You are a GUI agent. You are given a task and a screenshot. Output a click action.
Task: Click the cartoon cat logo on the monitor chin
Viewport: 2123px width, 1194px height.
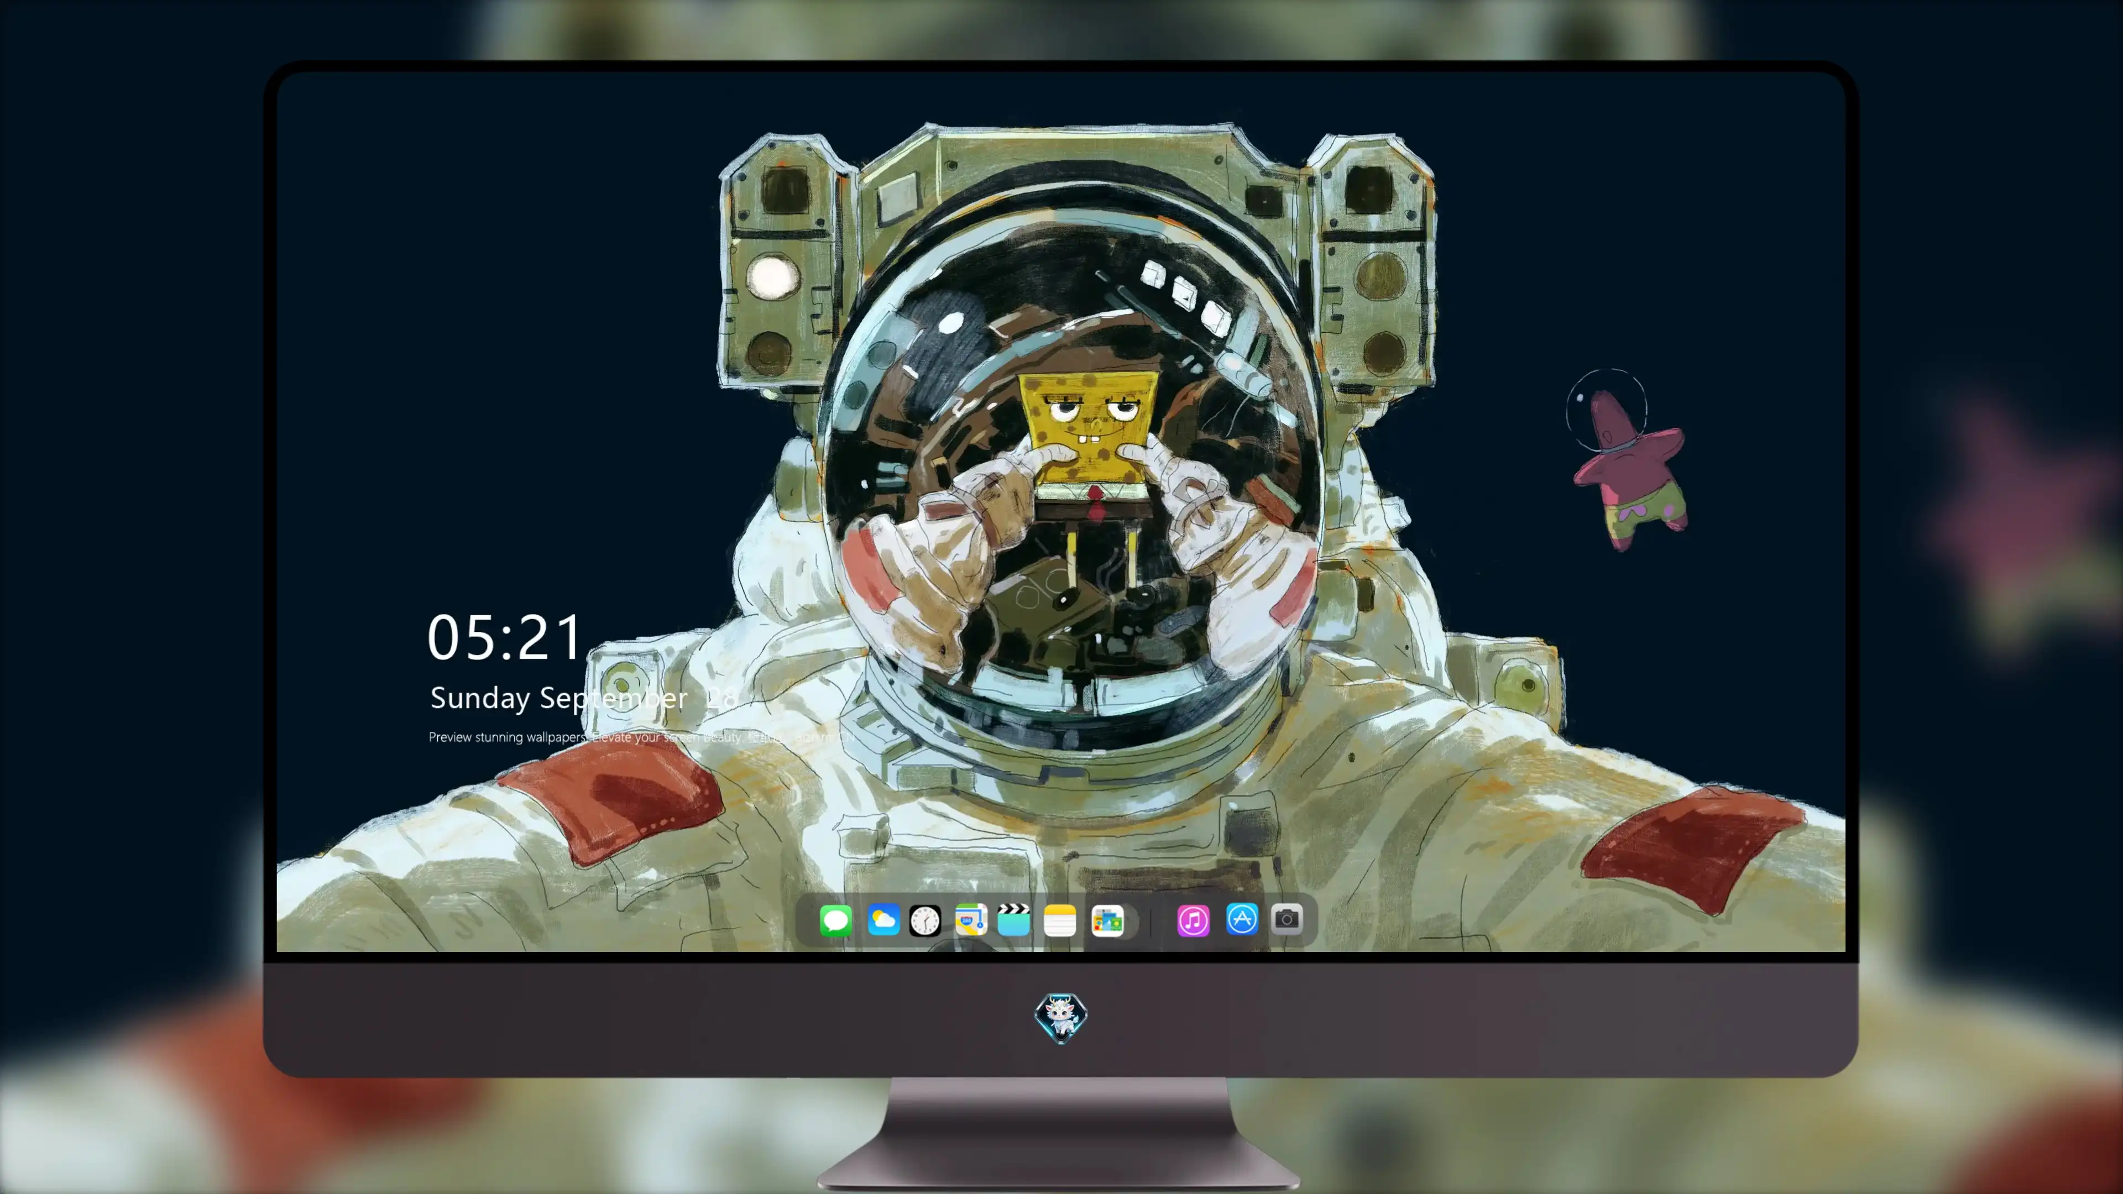[1061, 1018]
